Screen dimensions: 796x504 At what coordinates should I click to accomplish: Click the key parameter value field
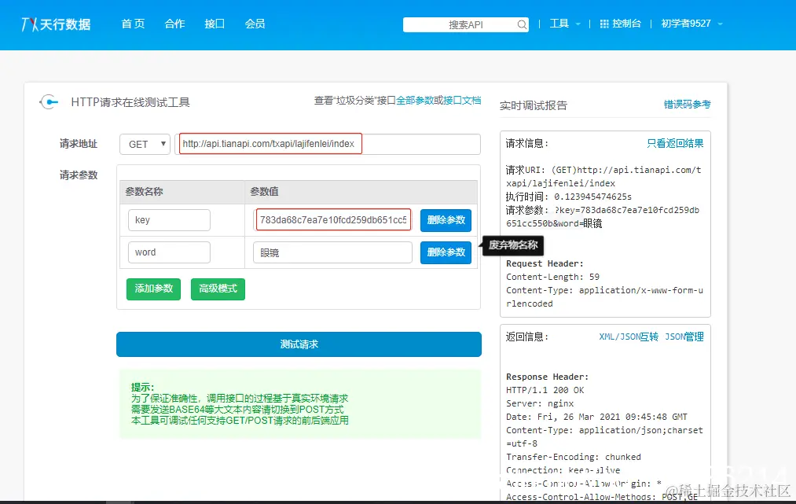coord(333,220)
